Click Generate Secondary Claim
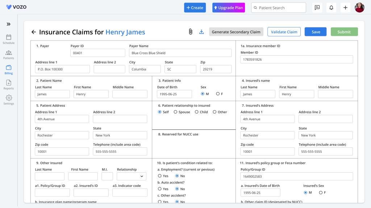Image resolution: width=371 pixels, height=208 pixels. (x=236, y=32)
